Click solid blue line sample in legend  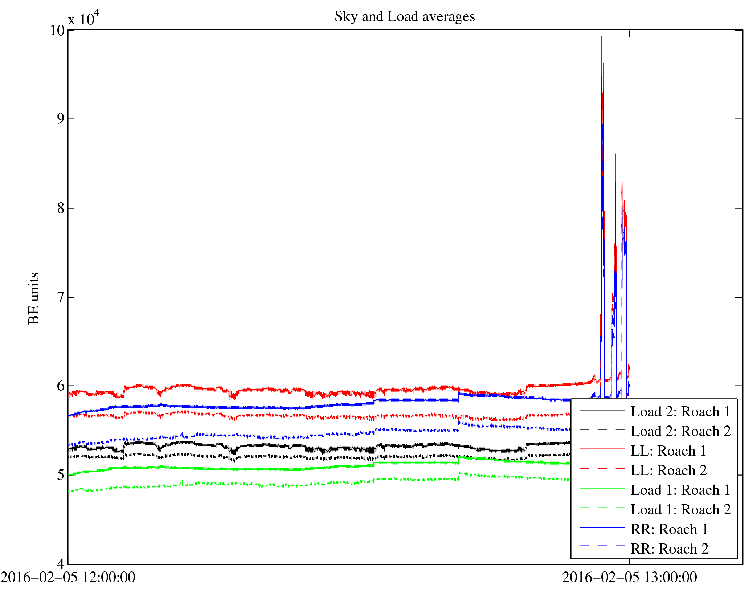coord(602,528)
